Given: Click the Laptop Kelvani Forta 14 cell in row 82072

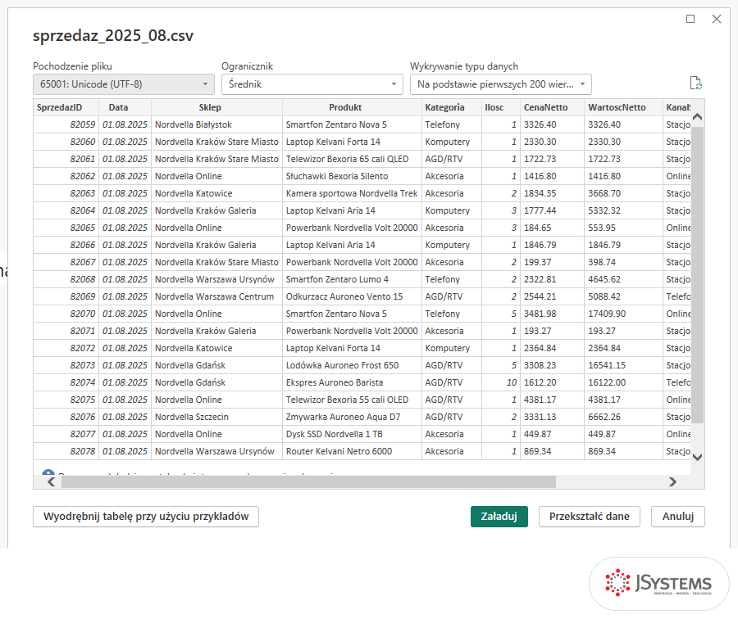Looking at the screenshot, I should [x=352, y=348].
